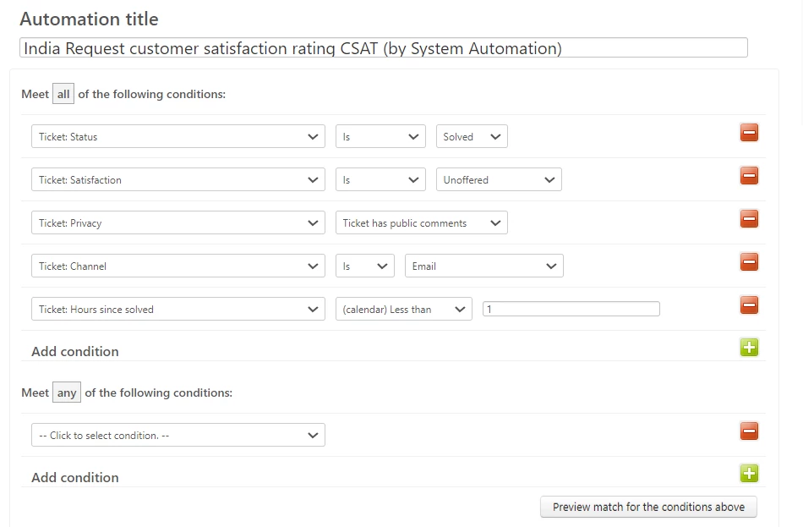803x527 pixels.
Task: Focus the hours value input field
Action: click(x=571, y=310)
